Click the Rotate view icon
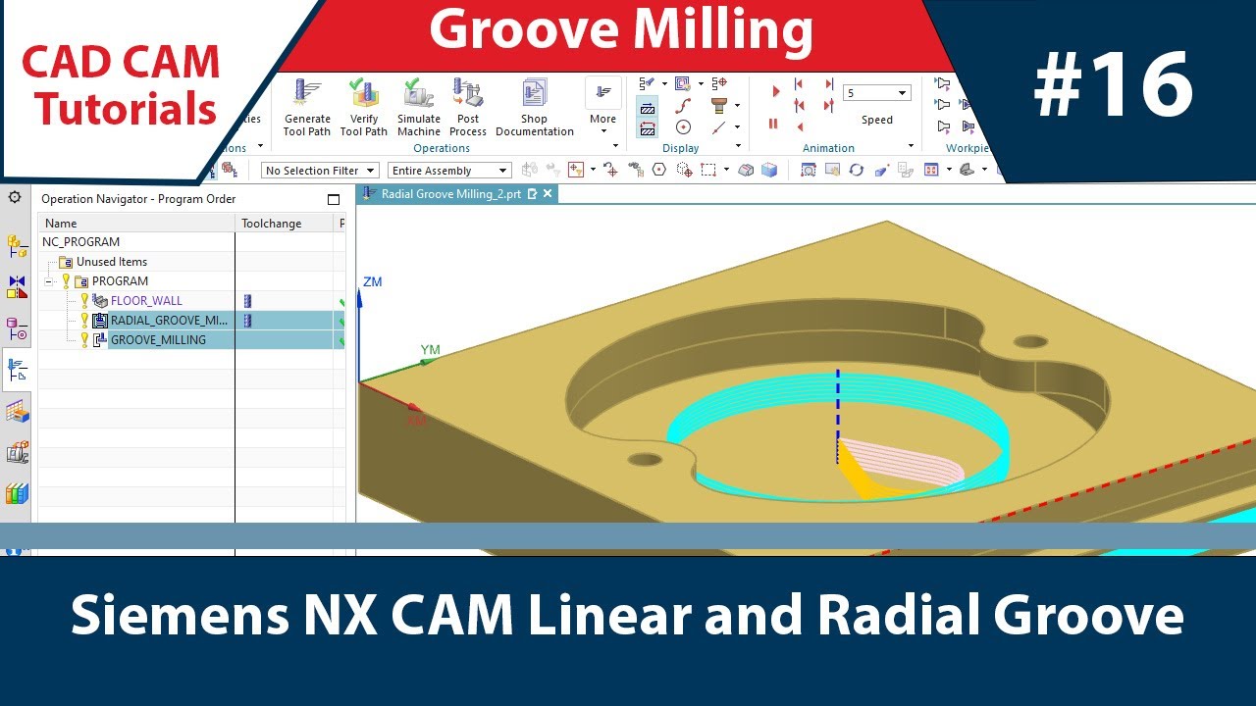The image size is (1256, 706). click(x=857, y=170)
